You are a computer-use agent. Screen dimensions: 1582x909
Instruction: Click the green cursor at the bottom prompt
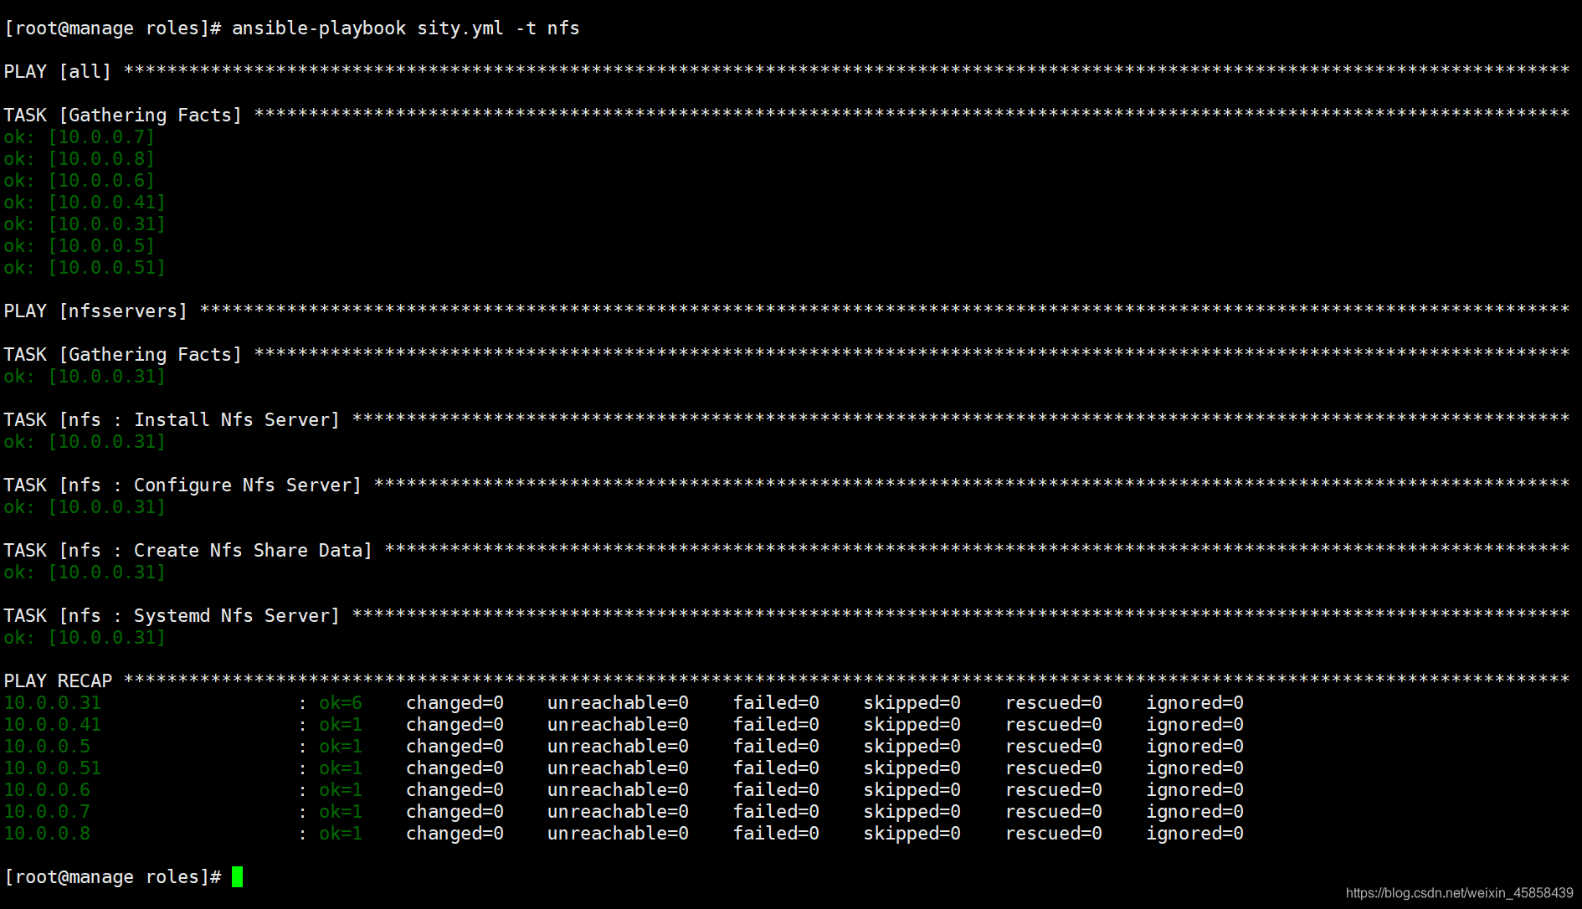238,876
